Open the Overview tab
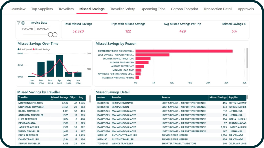 pos(18,9)
